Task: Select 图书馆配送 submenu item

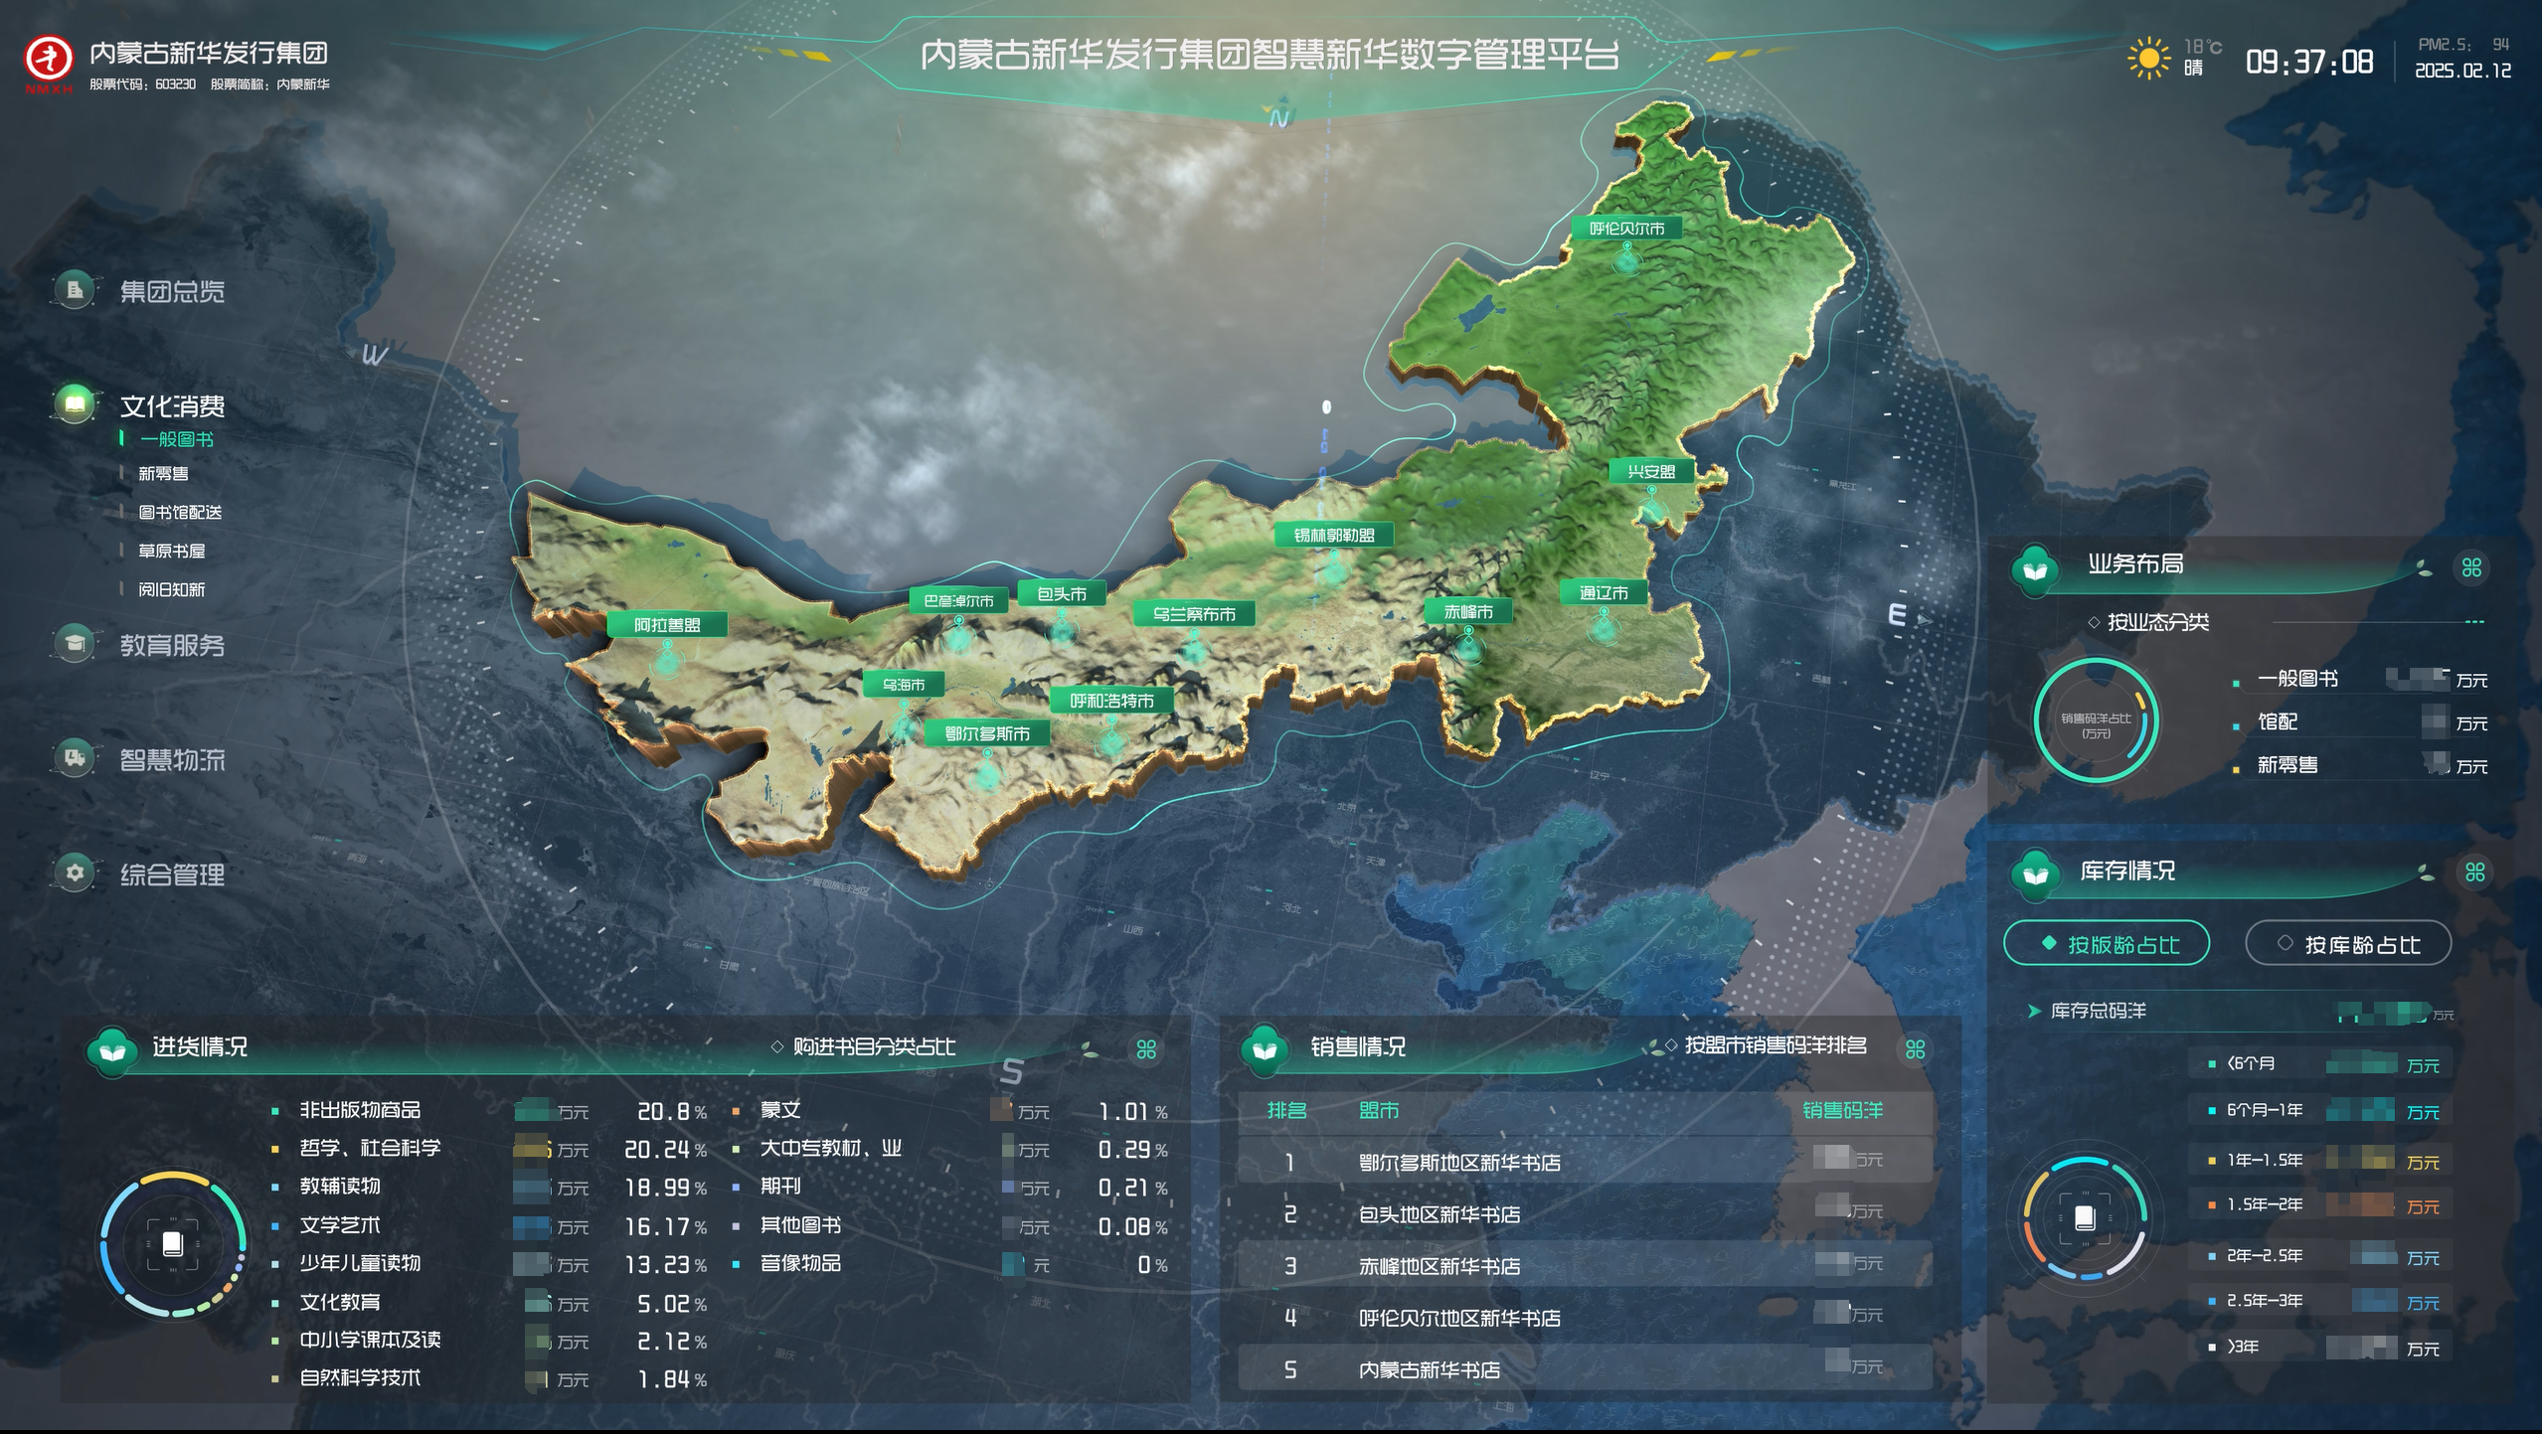Action: tap(180, 512)
